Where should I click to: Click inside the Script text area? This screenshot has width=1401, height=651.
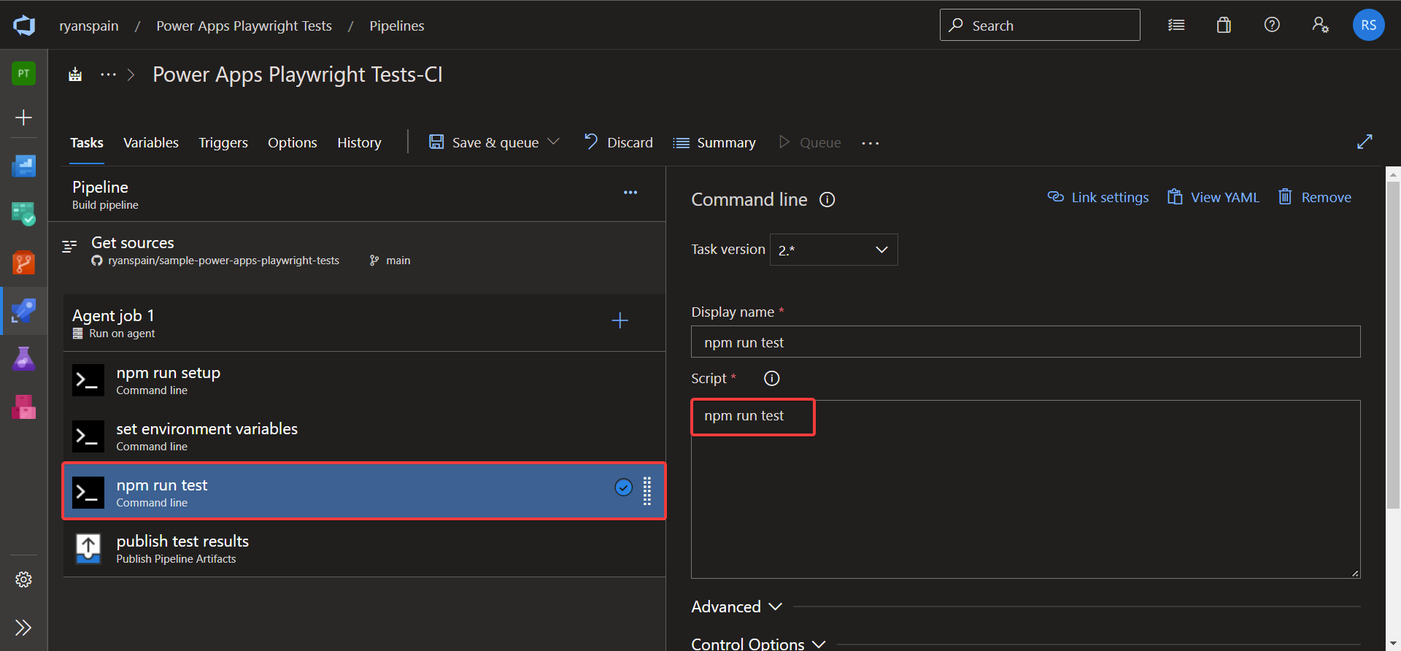tap(1025, 489)
